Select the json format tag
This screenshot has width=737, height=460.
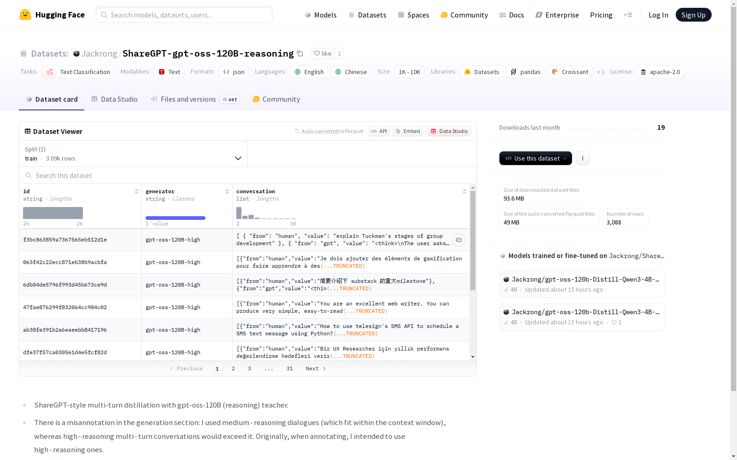(x=234, y=72)
